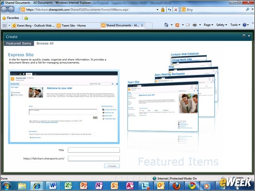
Task: Open the Quick Tabs list dropdown arrow
Action: (9, 25)
